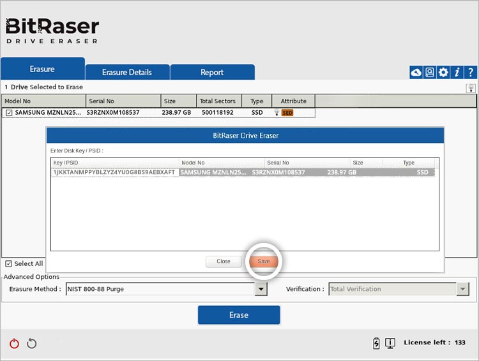The image size is (479, 361).
Task: Click the system monitor info icon
Action: tap(390, 343)
